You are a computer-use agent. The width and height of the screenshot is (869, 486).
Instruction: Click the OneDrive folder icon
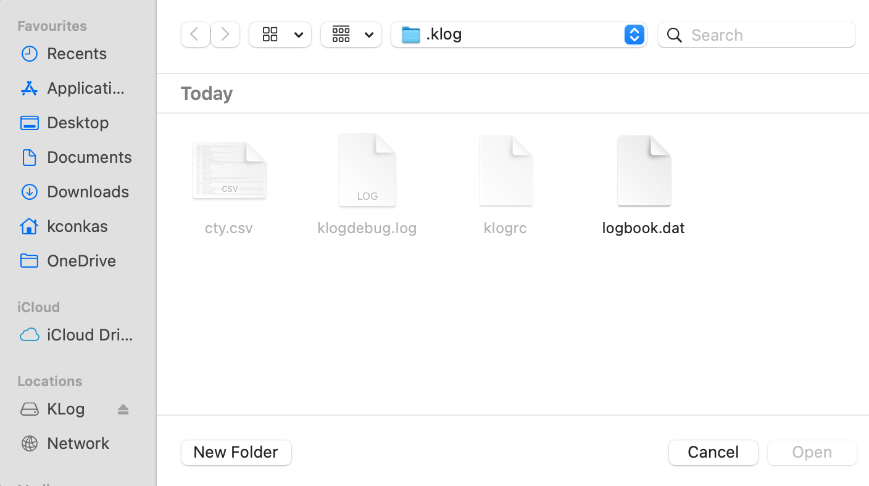point(29,261)
